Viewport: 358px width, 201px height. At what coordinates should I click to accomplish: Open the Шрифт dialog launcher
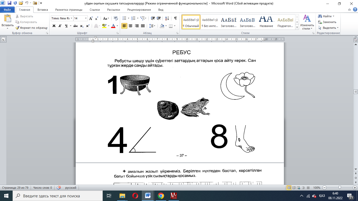pos(118,33)
